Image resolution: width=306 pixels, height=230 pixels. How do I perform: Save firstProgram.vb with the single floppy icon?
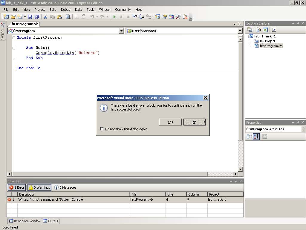point(30,17)
